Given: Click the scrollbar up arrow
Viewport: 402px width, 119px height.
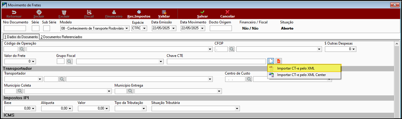Looking at the screenshot, I should [396, 43].
